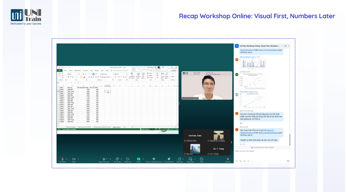This screenshot has height=192, width=347.
Task: Click green Chia sẻ share screen icon
Action: pos(138,159)
